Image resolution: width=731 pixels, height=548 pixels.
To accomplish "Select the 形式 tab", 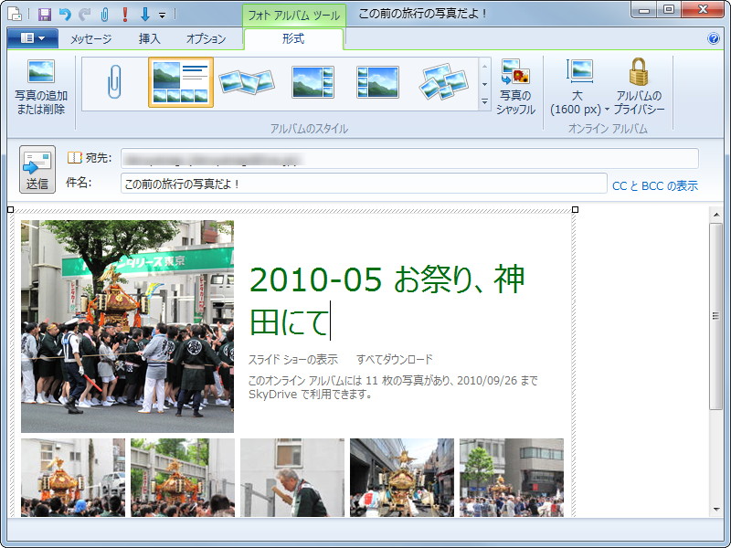I will point(293,38).
